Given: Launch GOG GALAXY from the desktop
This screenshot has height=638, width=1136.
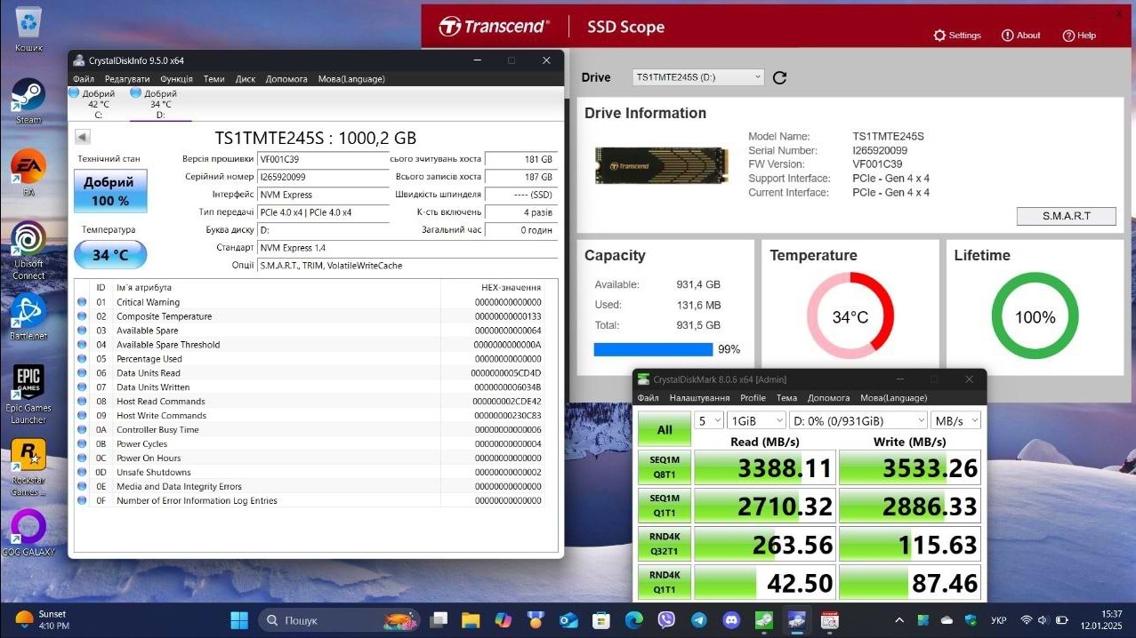Looking at the screenshot, I should coord(28,532).
